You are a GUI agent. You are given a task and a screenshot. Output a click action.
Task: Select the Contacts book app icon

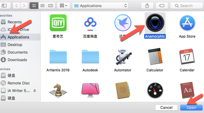click(123, 90)
